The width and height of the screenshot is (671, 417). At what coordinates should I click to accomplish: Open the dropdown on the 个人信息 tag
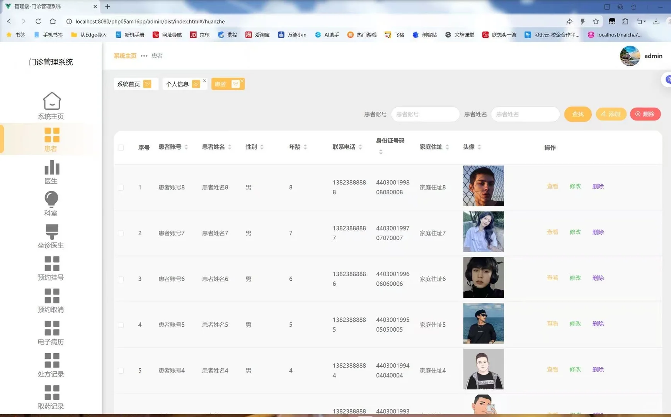[196, 84]
